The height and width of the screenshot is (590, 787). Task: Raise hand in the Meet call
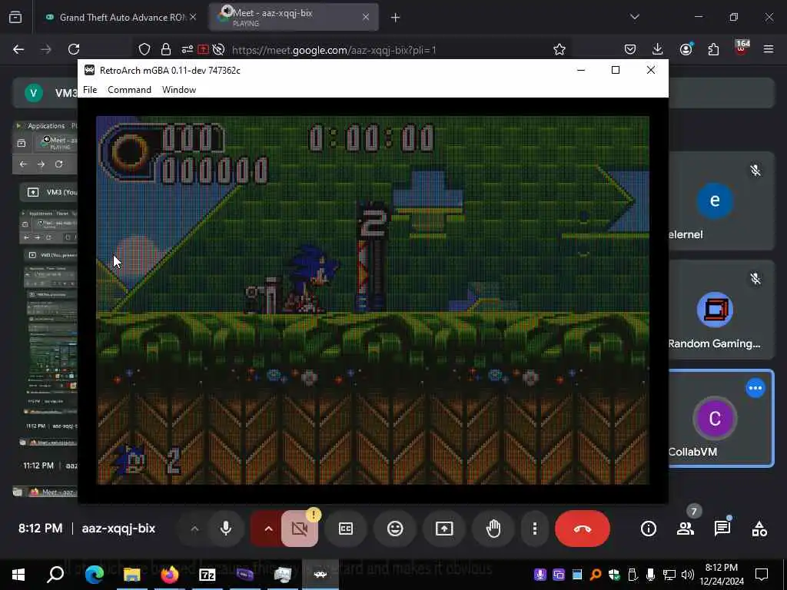click(x=493, y=529)
